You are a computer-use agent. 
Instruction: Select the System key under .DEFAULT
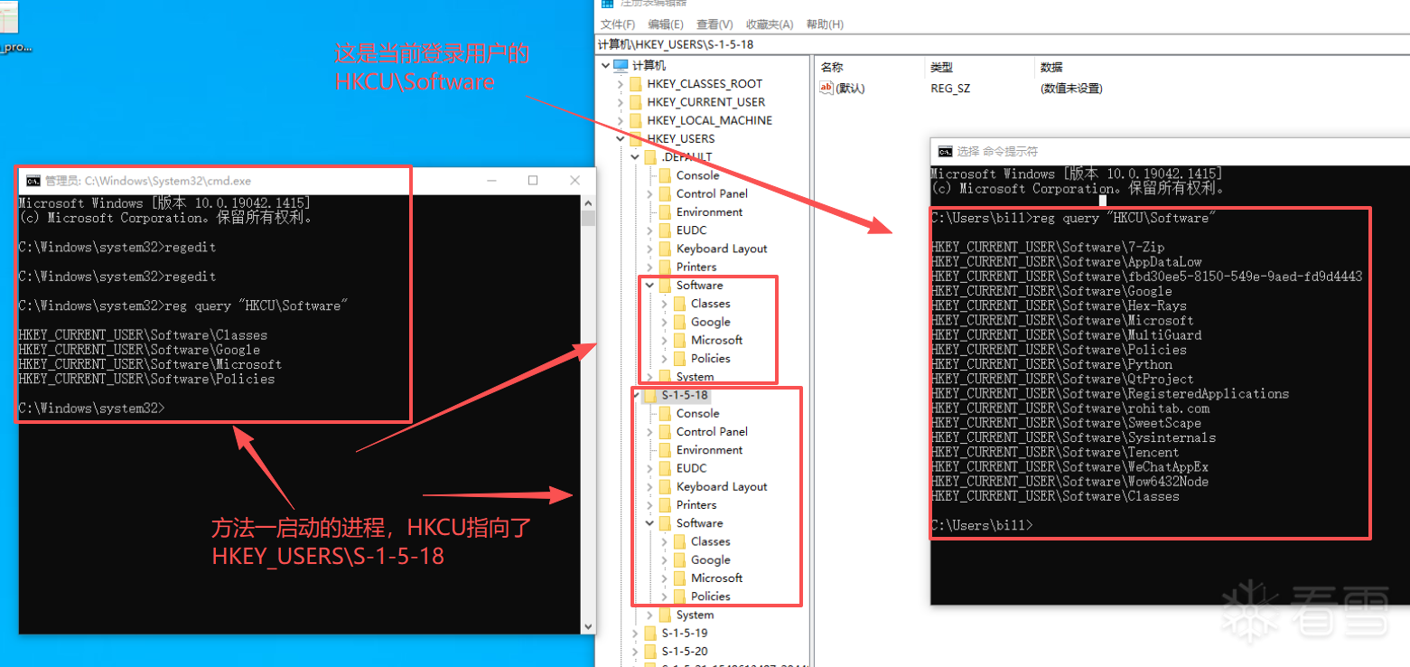point(695,376)
